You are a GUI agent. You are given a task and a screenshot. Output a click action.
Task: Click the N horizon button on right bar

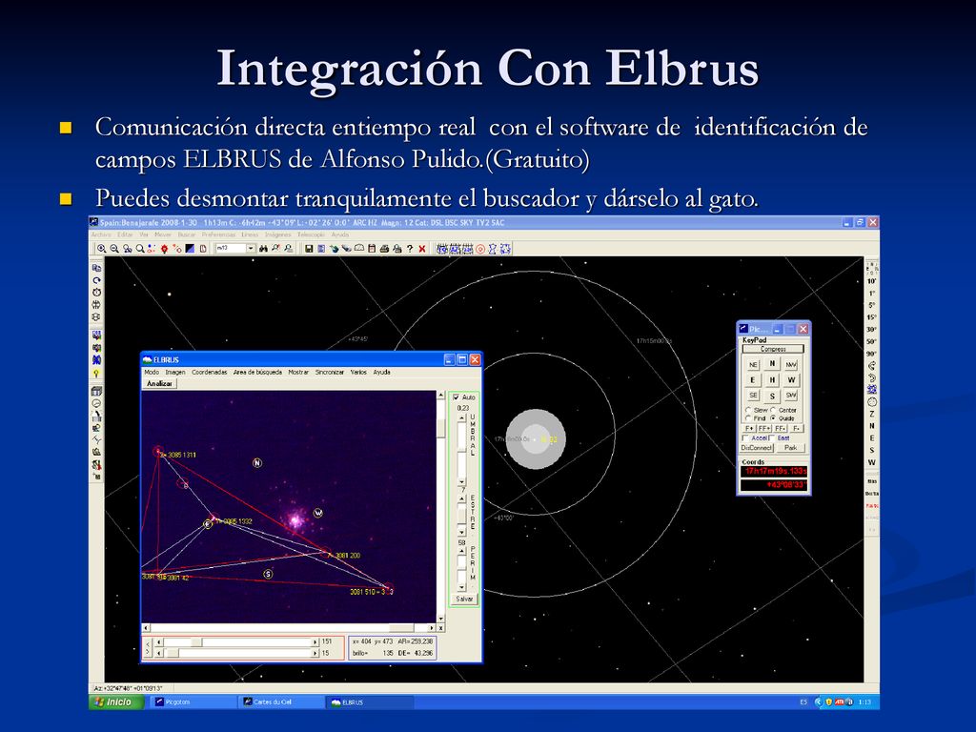[872, 426]
